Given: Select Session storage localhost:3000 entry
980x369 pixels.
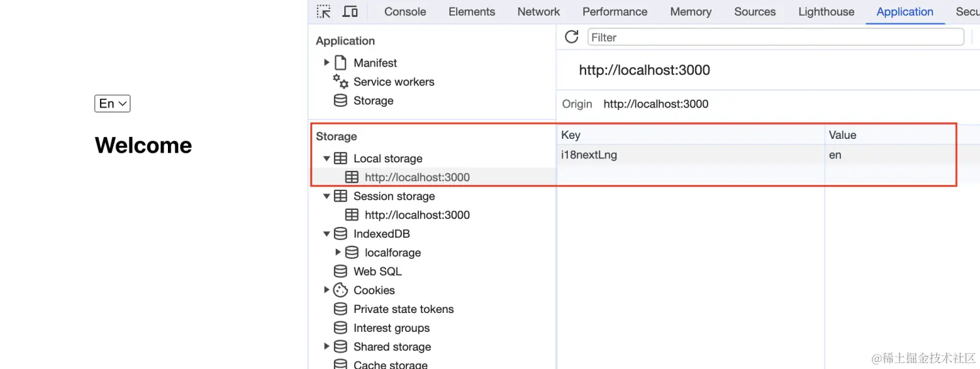Looking at the screenshot, I should pyautogui.click(x=417, y=214).
